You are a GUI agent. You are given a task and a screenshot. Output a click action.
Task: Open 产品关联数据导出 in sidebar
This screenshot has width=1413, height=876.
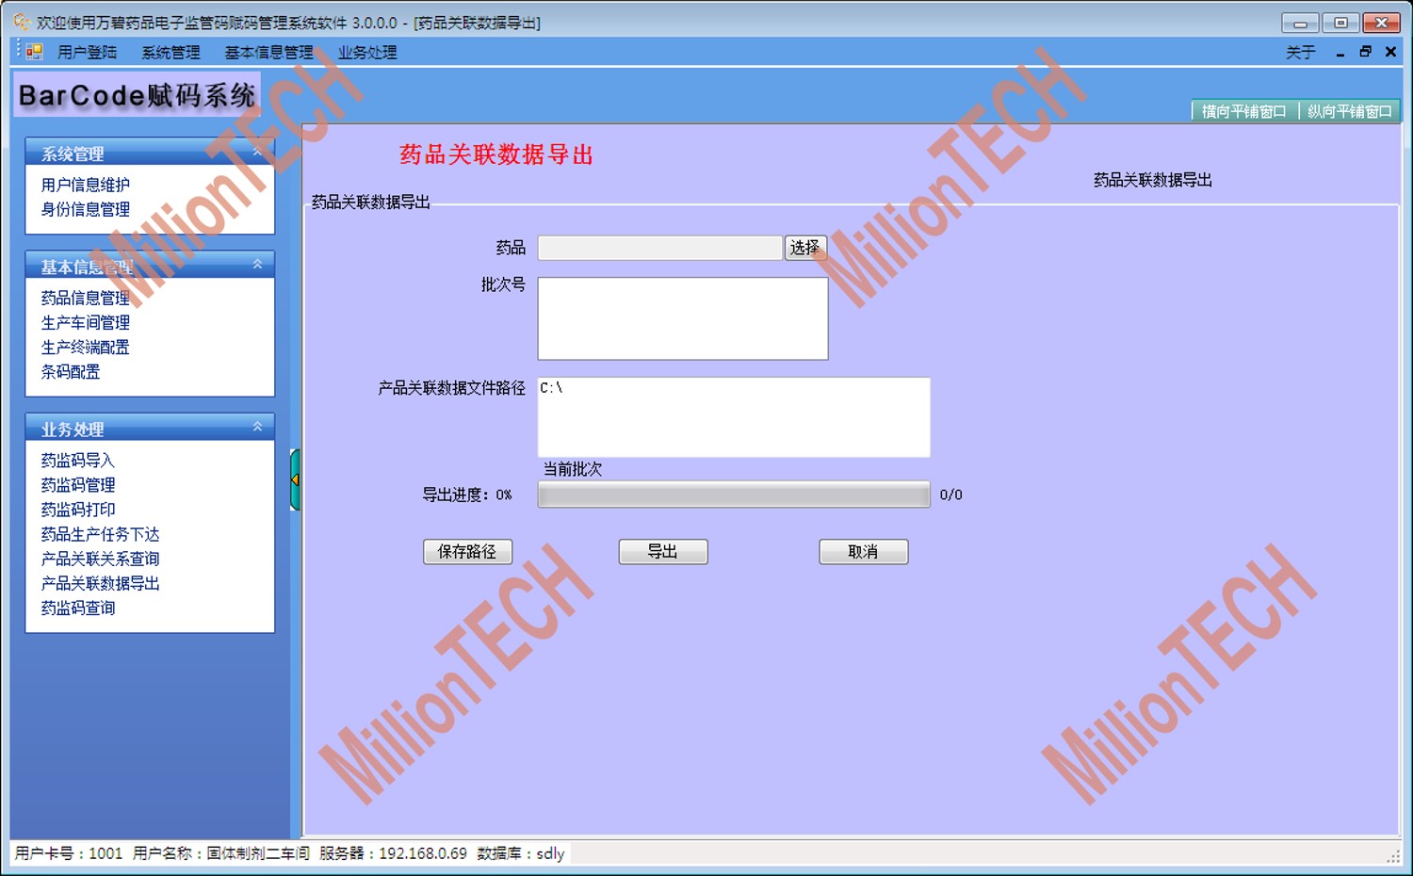[x=101, y=583]
